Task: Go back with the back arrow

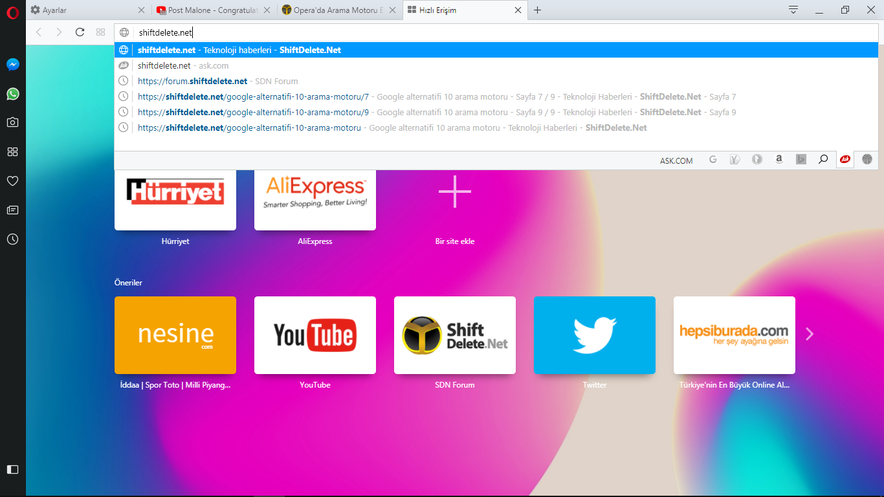Action: (38, 32)
